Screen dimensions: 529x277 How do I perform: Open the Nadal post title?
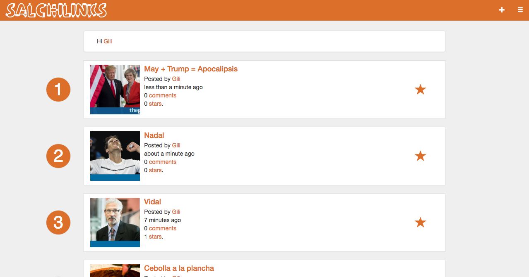tap(154, 135)
